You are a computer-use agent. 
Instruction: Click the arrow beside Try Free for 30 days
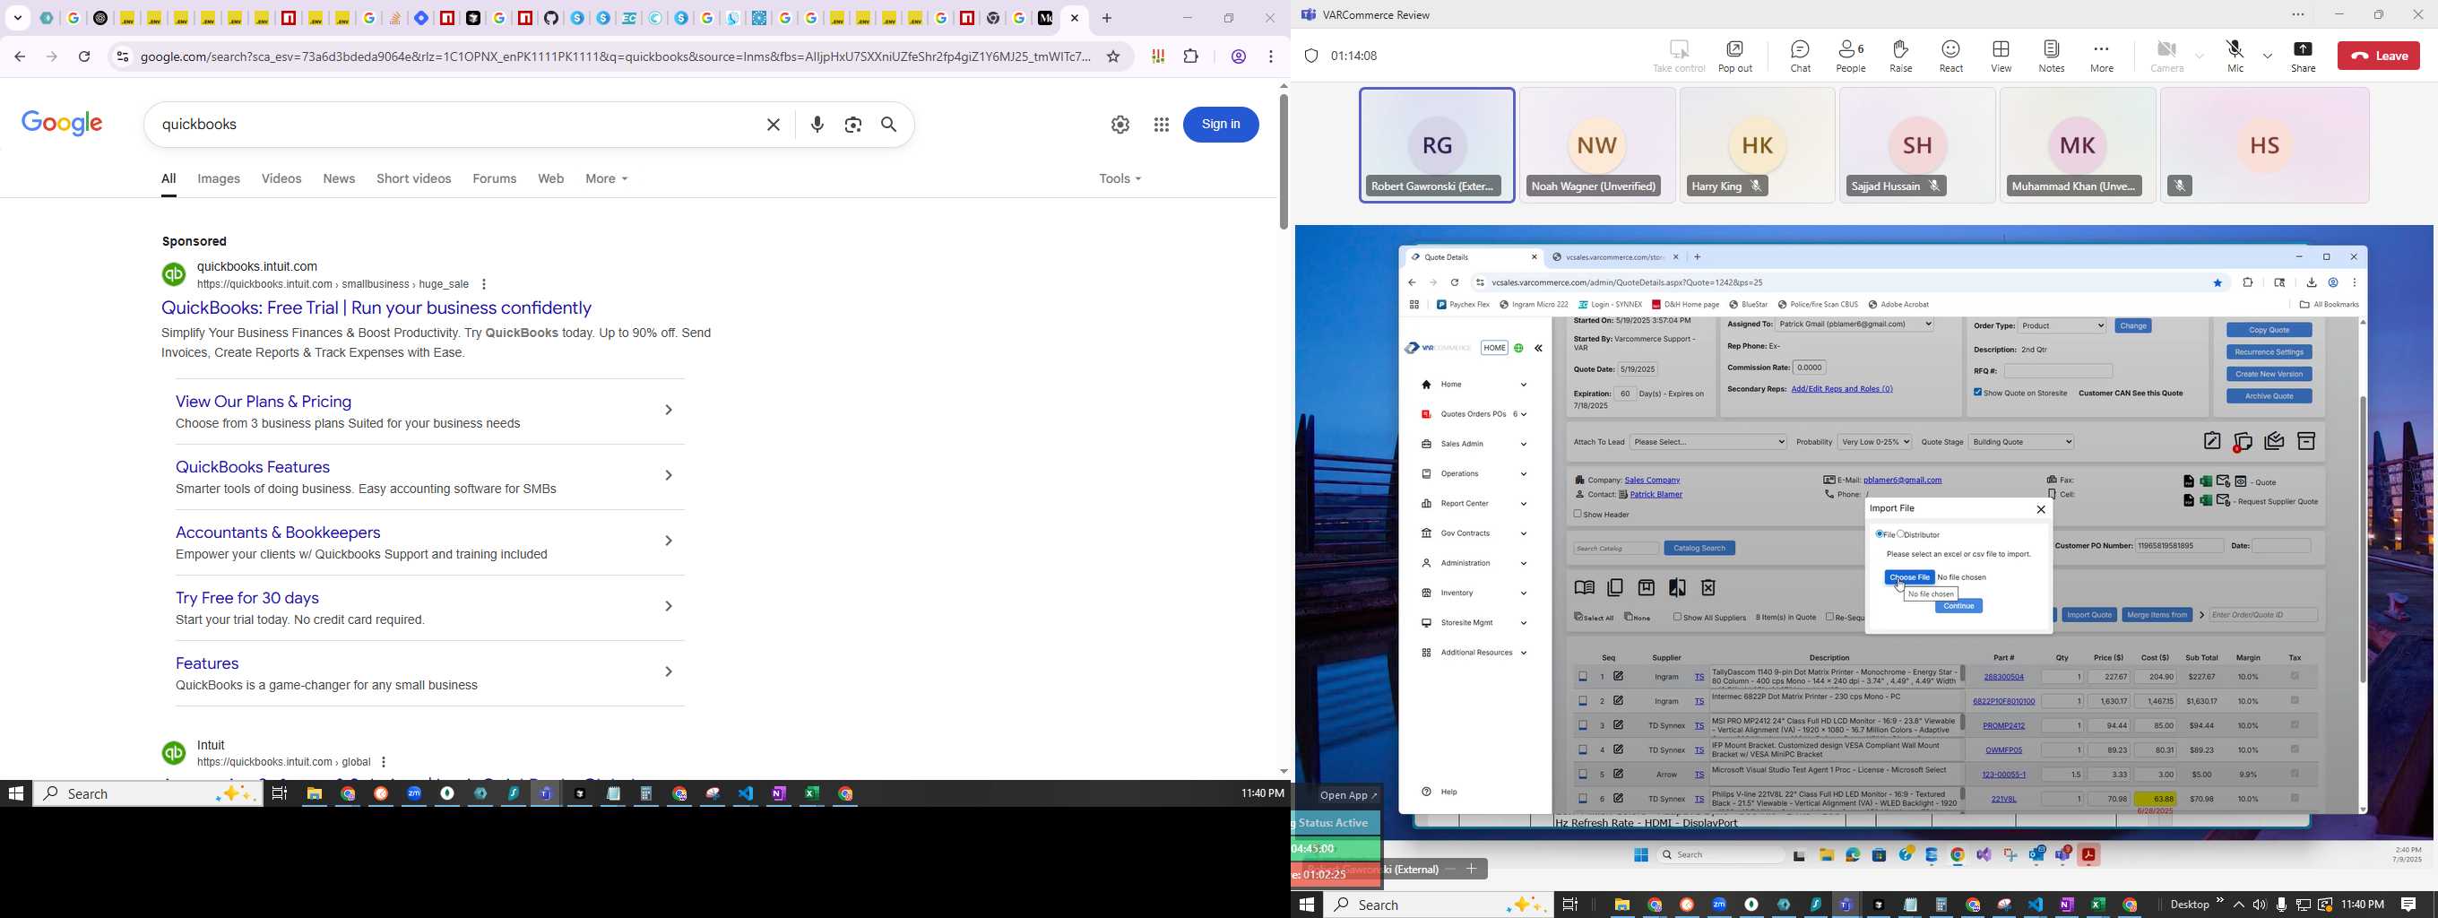[668, 607]
